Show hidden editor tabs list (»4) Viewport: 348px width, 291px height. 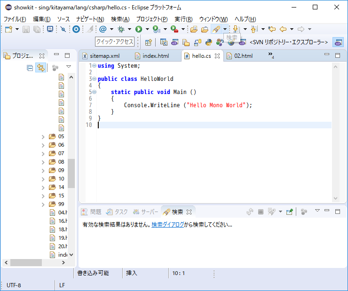(271, 55)
